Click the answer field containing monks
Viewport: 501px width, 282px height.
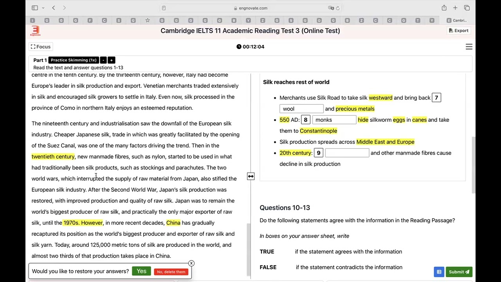(334, 120)
